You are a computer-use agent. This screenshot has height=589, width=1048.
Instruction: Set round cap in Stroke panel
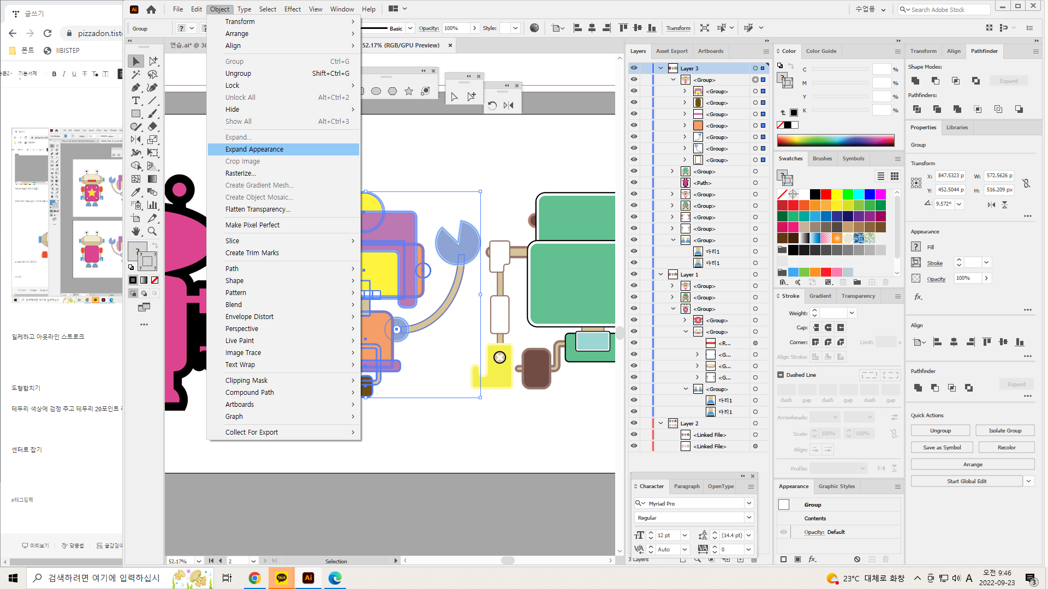coord(828,328)
